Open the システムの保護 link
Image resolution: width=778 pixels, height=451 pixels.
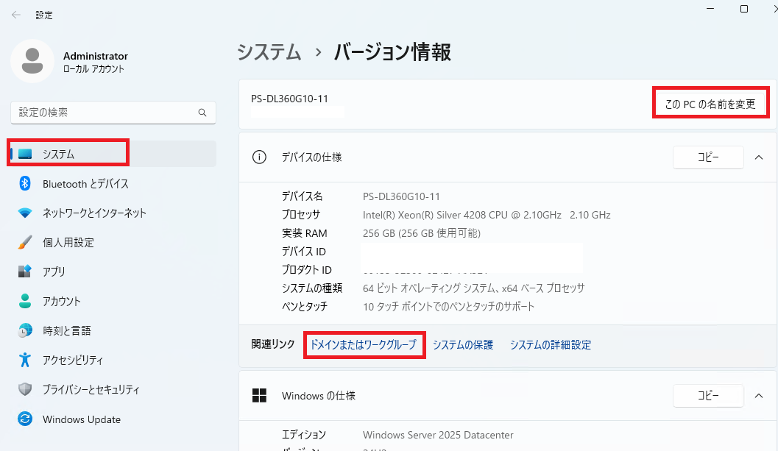(463, 345)
